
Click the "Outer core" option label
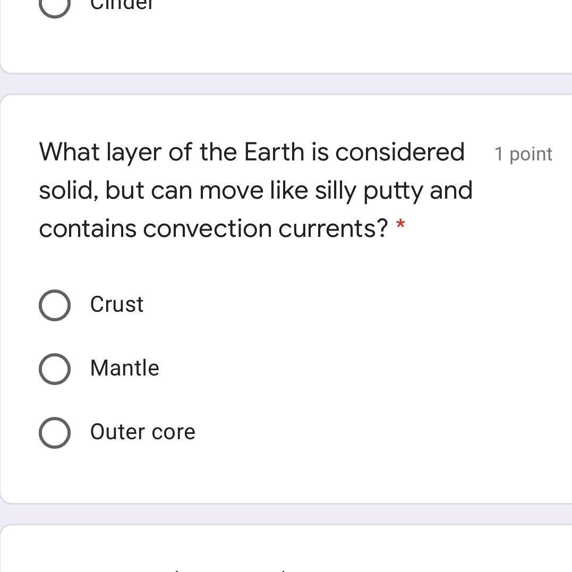143,432
